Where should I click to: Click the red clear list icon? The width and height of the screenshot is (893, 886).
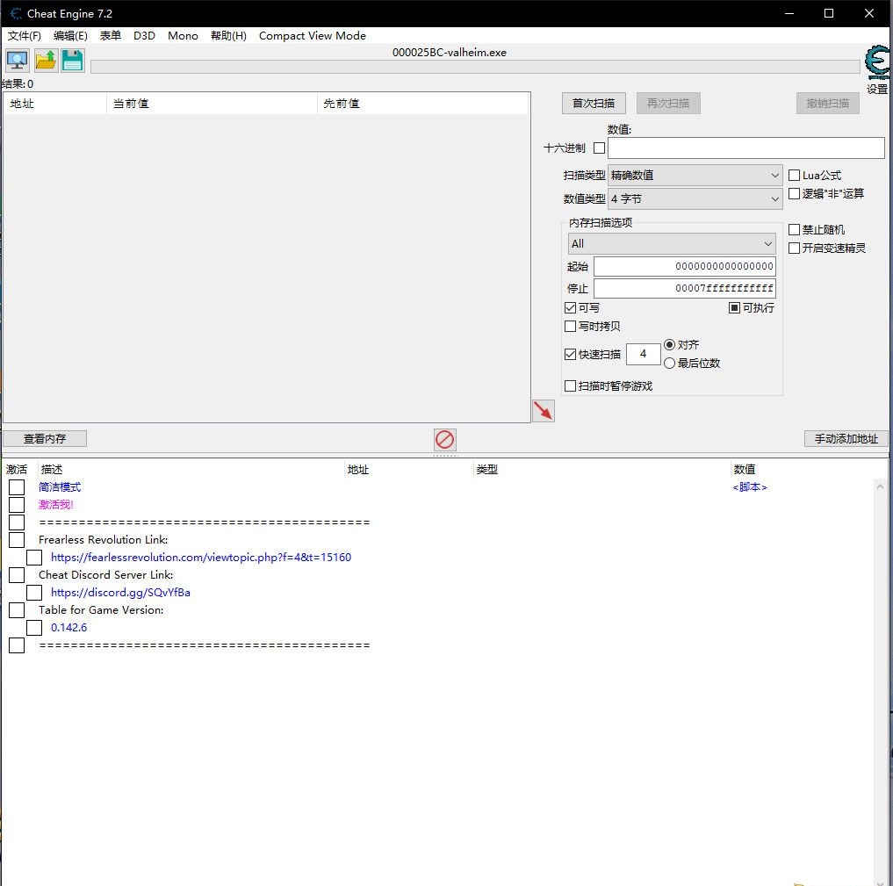[445, 439]
